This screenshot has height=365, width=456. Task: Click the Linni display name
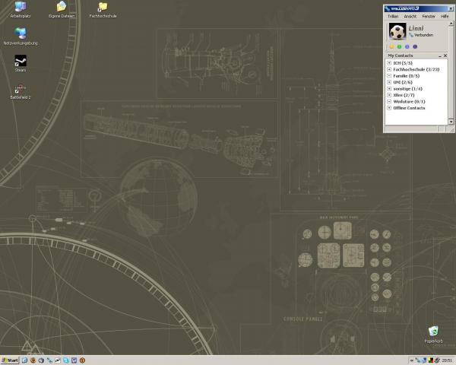[x=416, y=28]
